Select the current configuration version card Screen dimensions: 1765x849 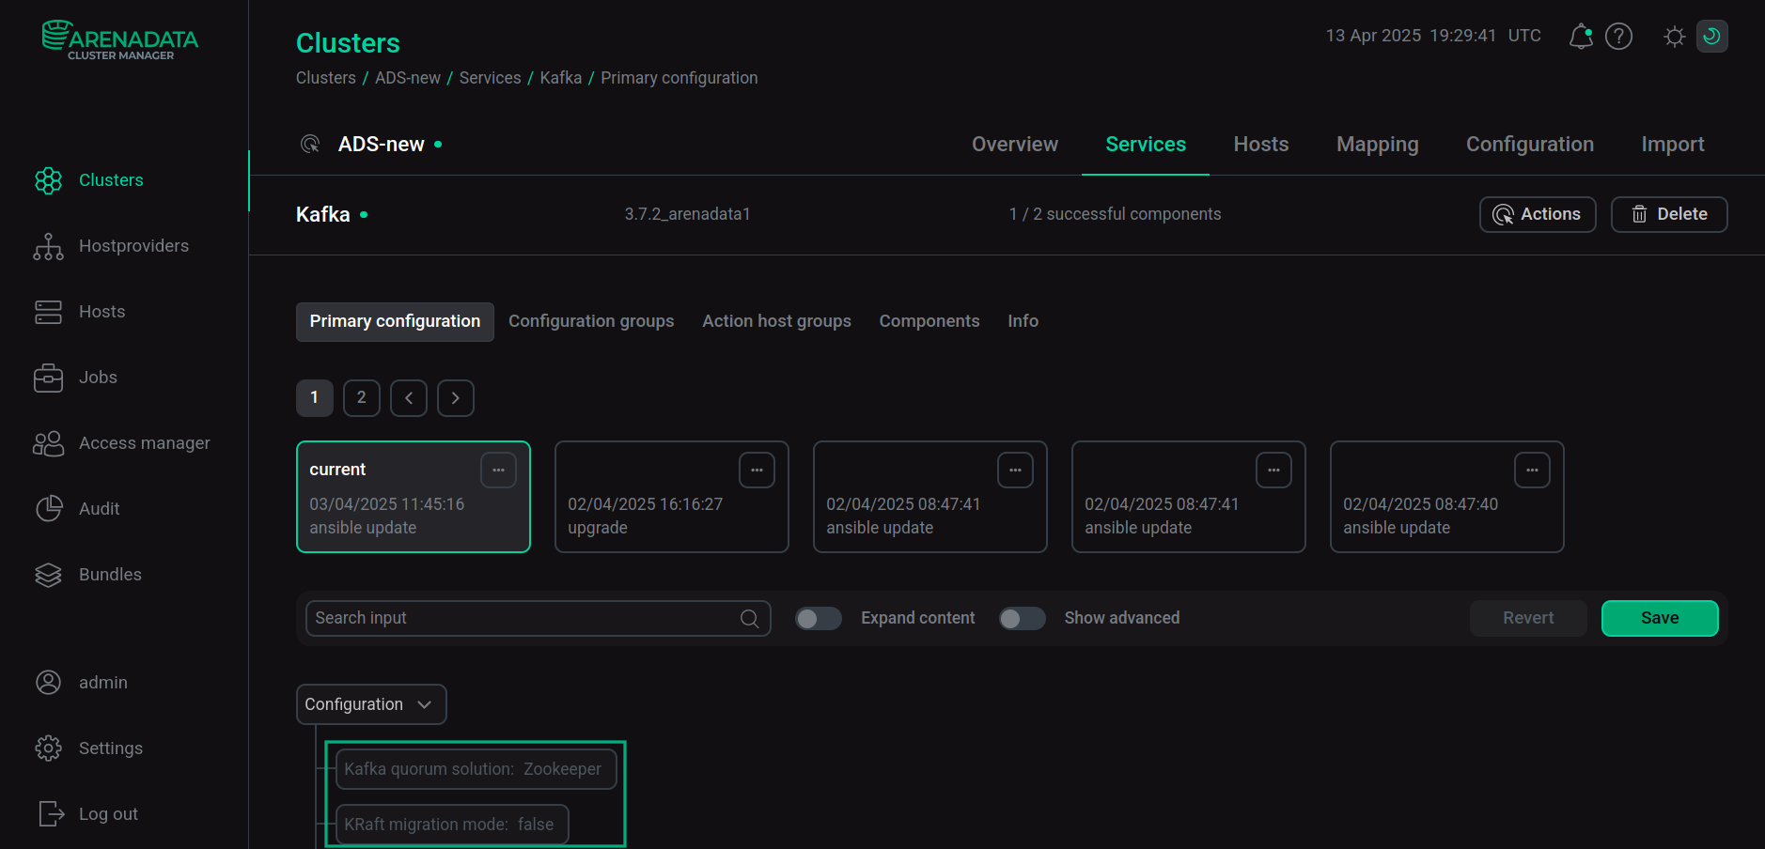point(414,497)
